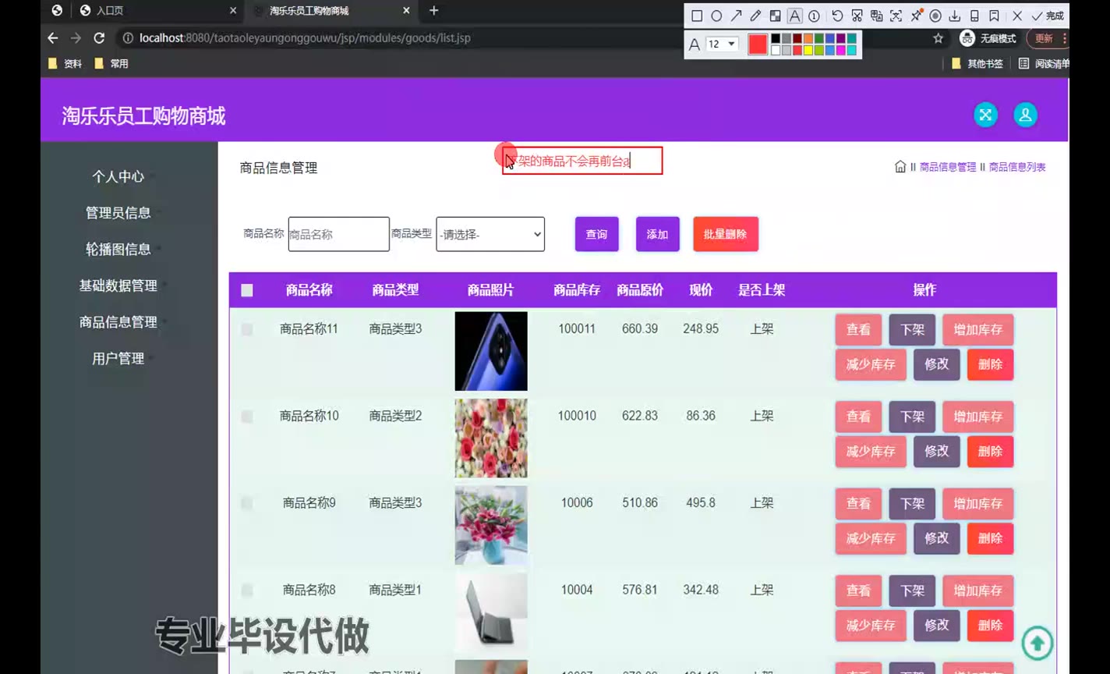
Task: Click the scroll-to-top arrow button
Action: coord(1038,644)
